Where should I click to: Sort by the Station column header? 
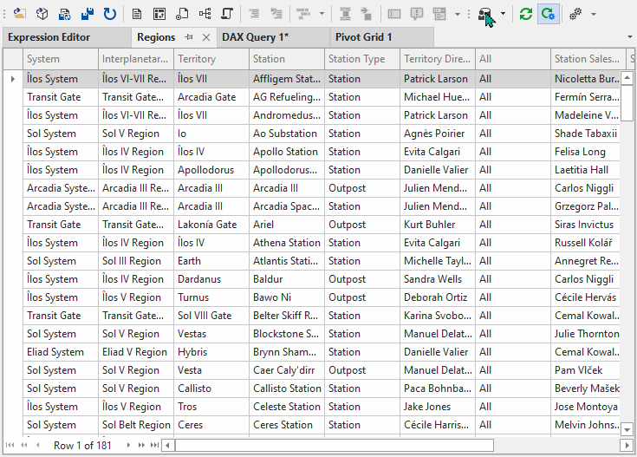pos(286,59)
